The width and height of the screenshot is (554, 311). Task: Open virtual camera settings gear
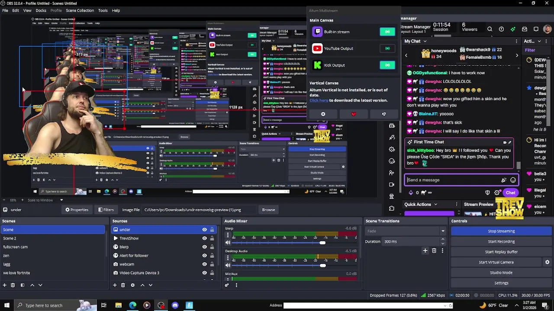[x=547, y=262]
